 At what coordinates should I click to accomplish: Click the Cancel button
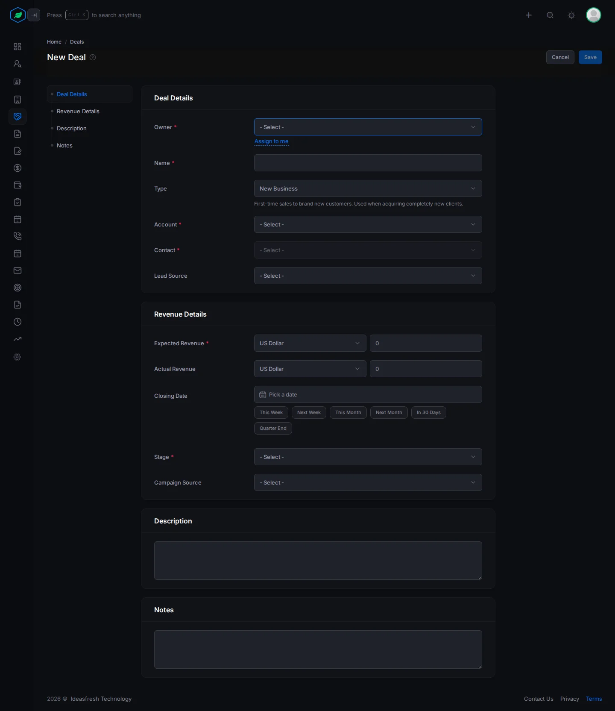click(x=560, y=57)
